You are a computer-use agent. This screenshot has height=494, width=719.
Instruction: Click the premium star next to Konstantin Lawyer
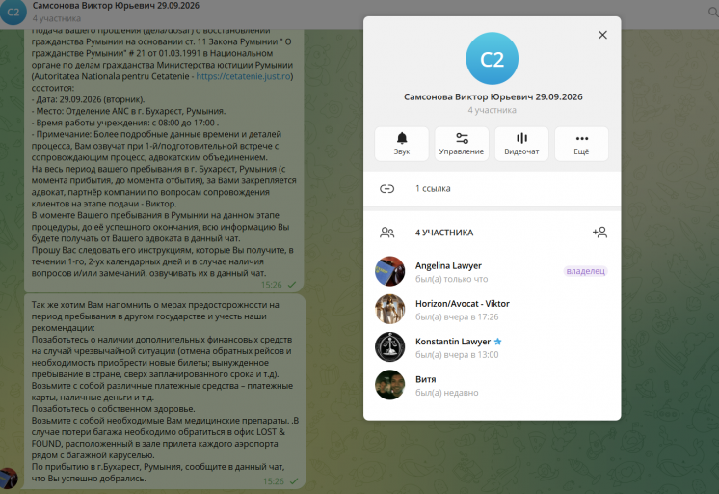tap(498, 342)
